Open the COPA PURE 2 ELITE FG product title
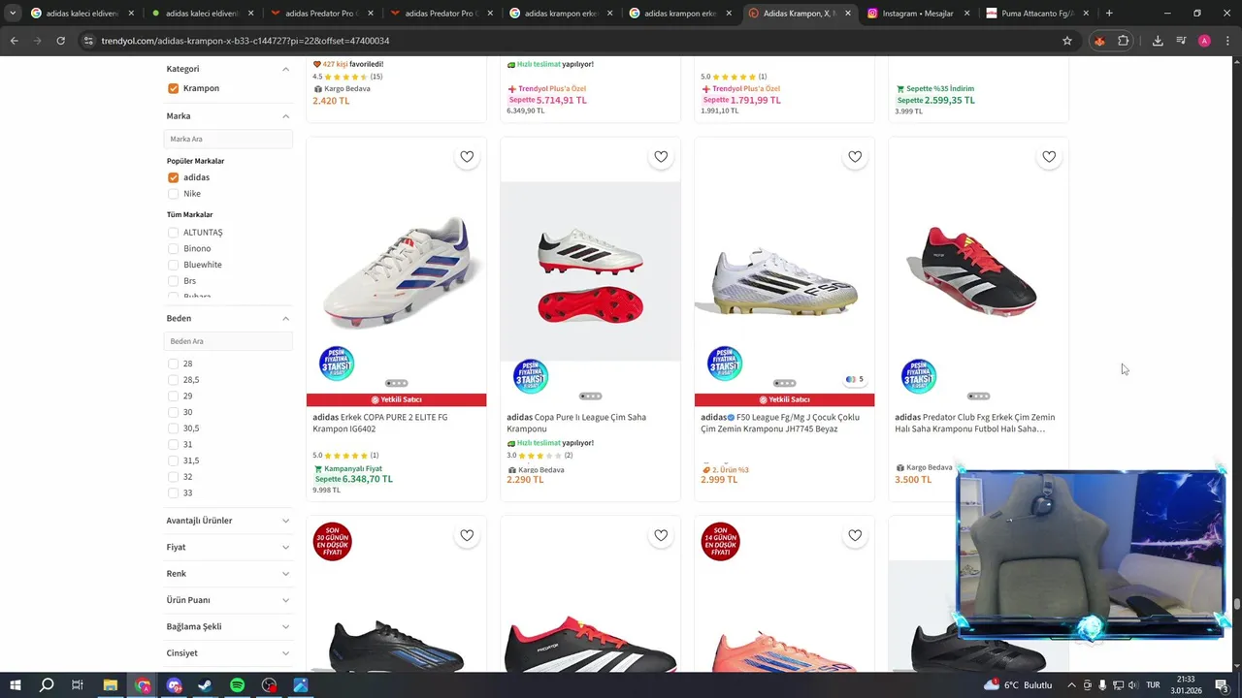Image resolution: width=1242 pixels, height=698 pixels. 380,423
